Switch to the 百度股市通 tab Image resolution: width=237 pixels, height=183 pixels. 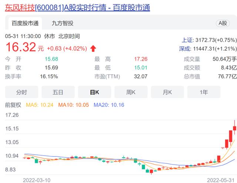pyautogui.click(x=25, y=23)
